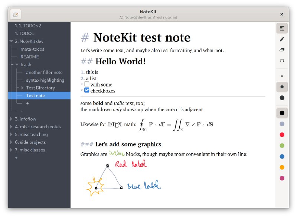The height and width of the screenshot is (217, 297).
Task: Click the '+' under Test note
Action: (27, 103)
